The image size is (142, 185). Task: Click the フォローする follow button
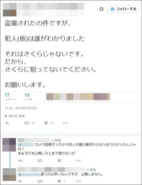123,9
